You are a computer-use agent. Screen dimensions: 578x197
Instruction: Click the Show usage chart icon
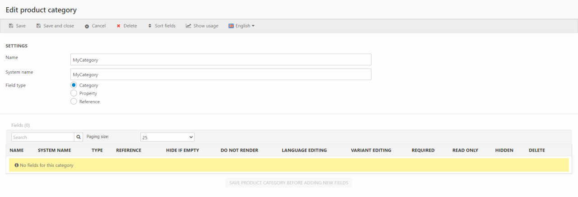[188, 26]
